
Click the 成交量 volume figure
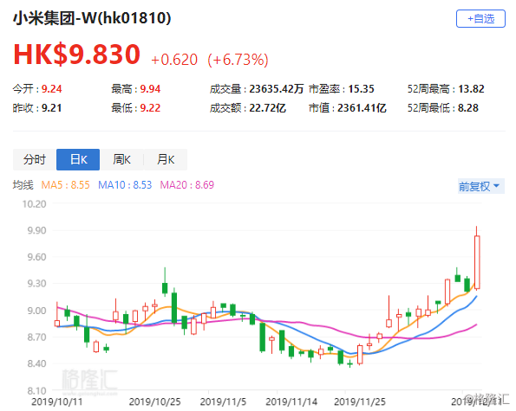click(276, 89)
